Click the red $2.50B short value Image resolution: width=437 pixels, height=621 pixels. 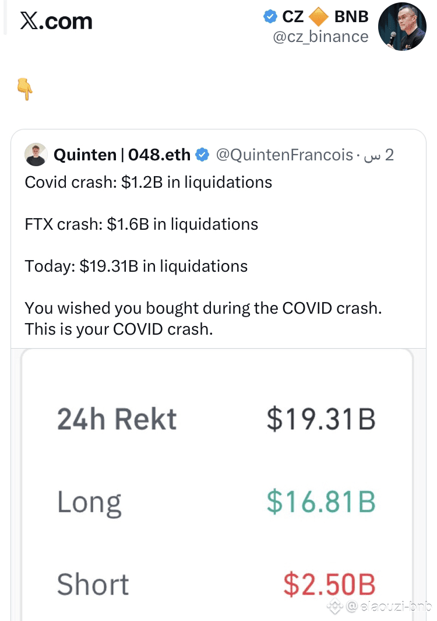pyautogui.click(x=329, y=585)
